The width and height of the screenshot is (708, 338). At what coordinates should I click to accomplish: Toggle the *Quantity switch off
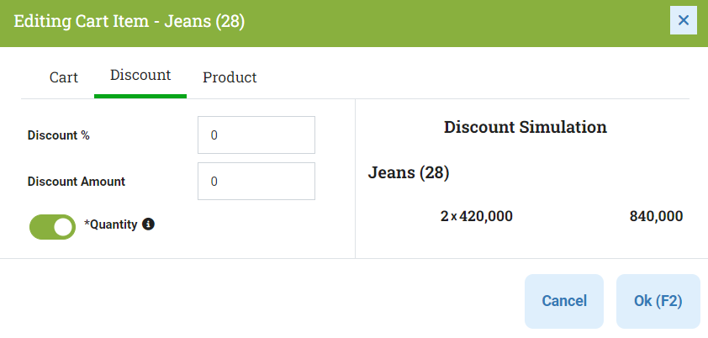[52, 226]
